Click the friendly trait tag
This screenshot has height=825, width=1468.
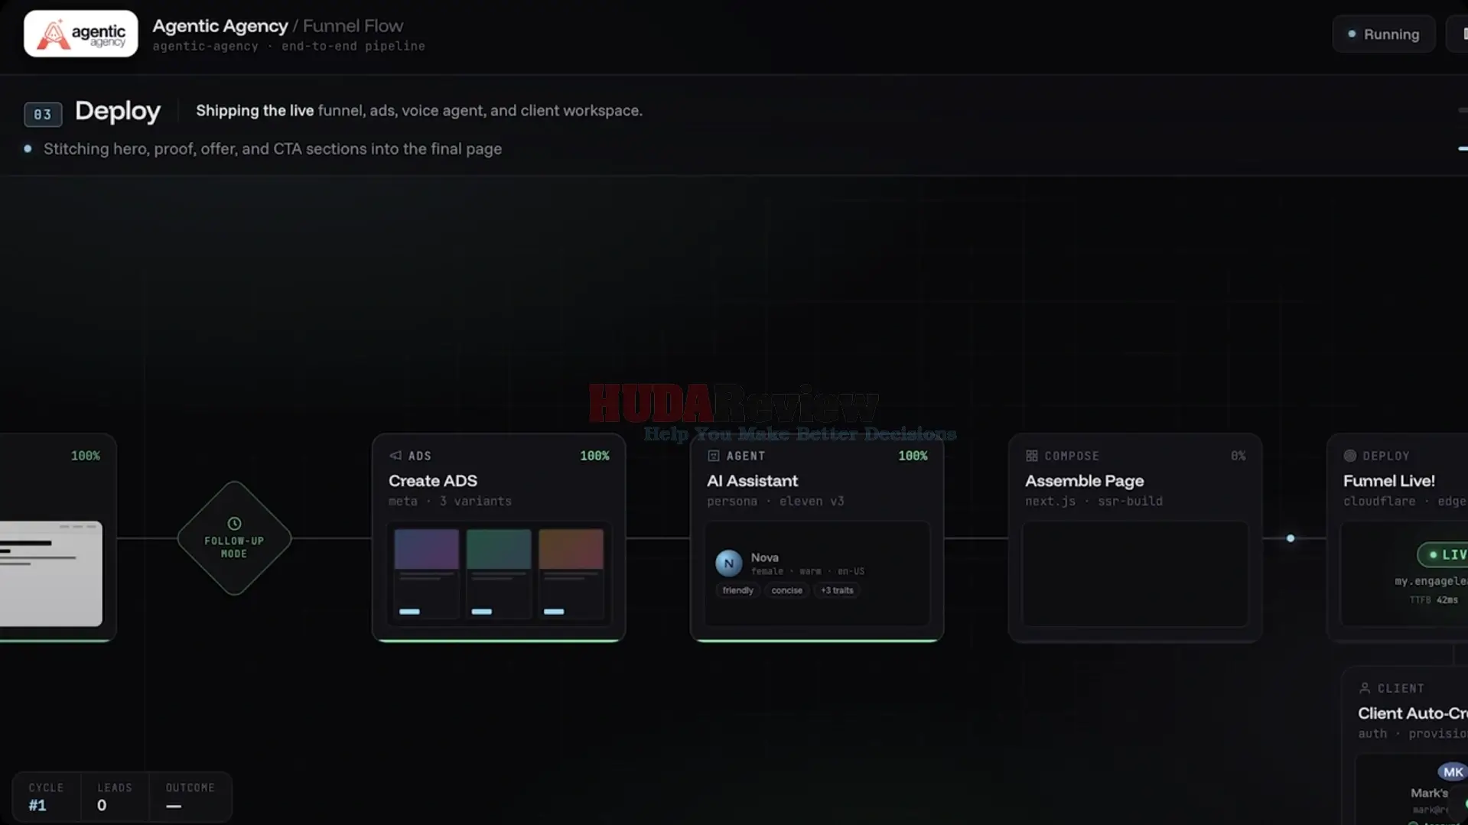pyautogui.click(x=738, y=590)
